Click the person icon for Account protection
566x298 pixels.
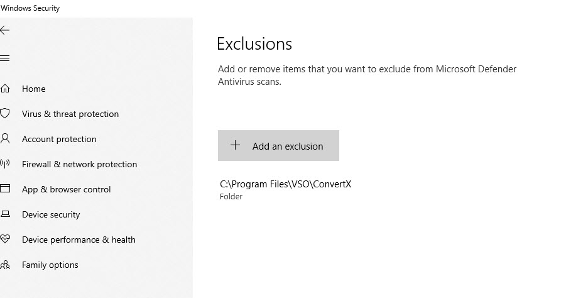[x=4, y=139]
